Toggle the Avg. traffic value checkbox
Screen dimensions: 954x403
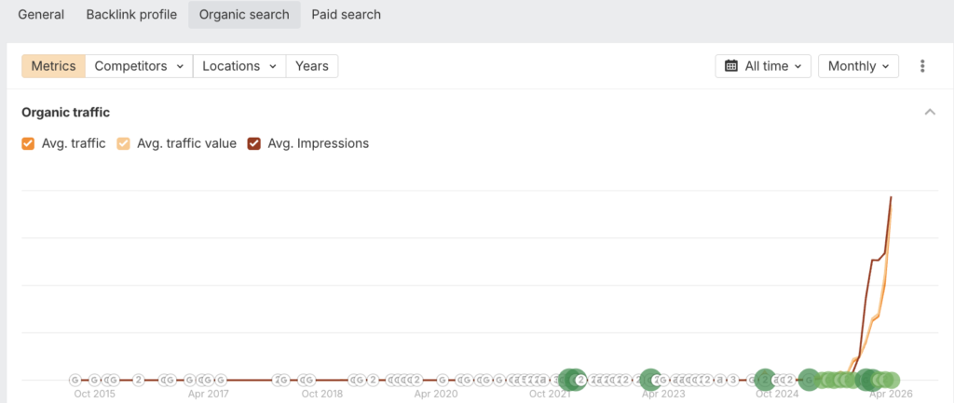point(123,143)
